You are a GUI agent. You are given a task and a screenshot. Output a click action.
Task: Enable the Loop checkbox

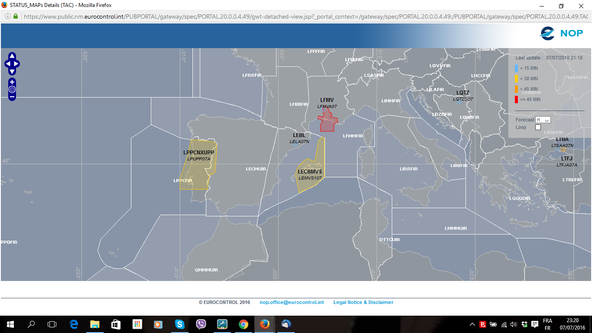[538, 127]
